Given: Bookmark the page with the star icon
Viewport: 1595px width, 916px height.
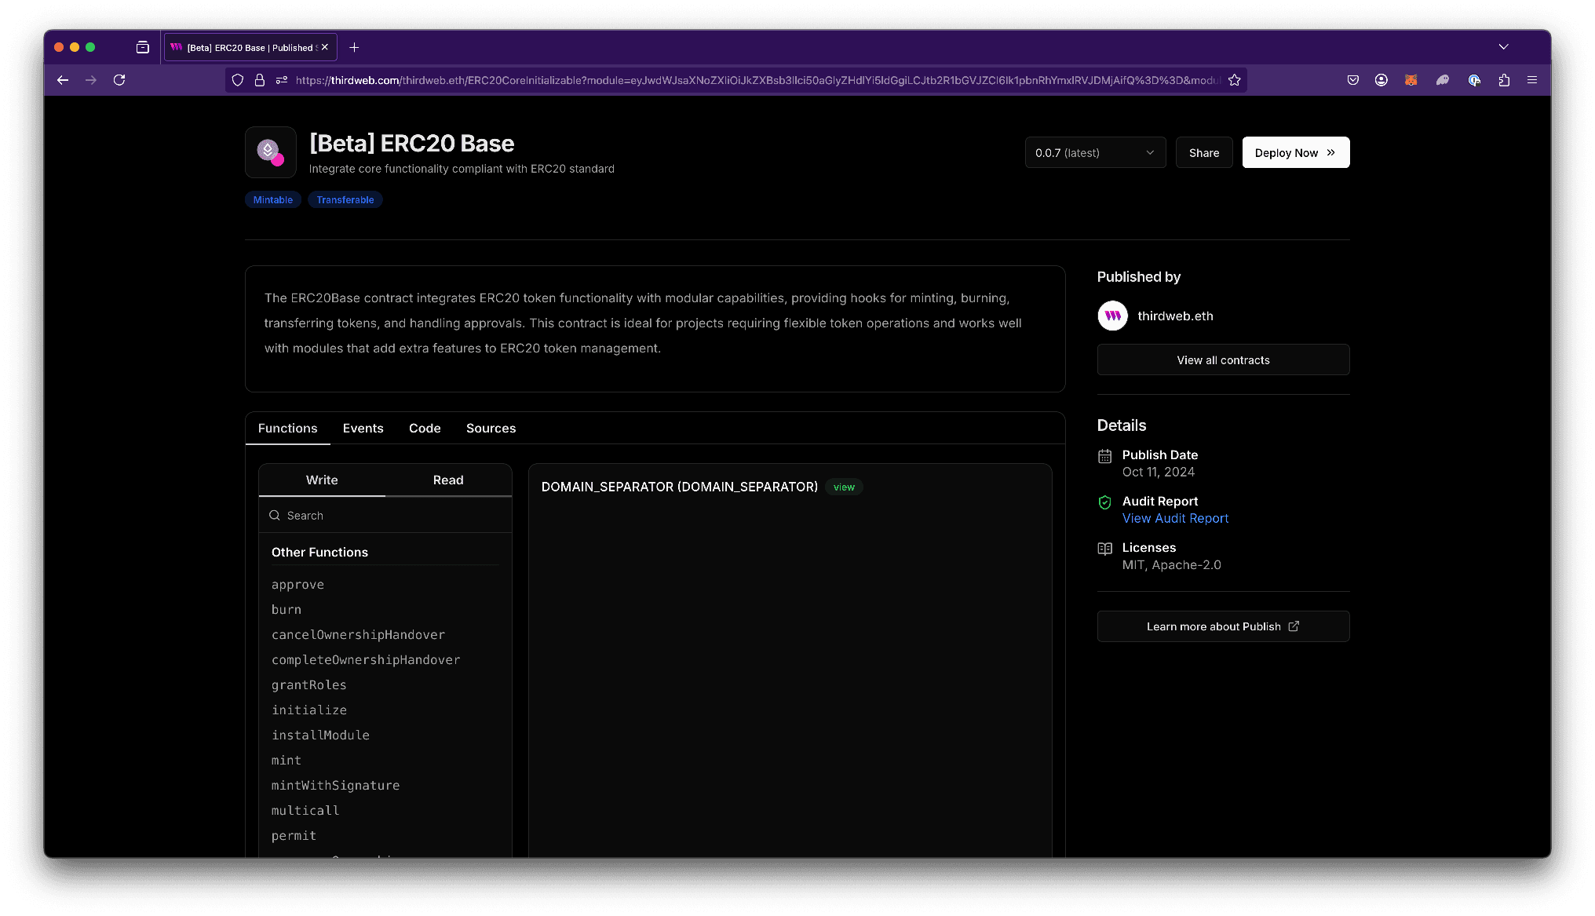Looking at the screenshot, I should [1235, 79].
